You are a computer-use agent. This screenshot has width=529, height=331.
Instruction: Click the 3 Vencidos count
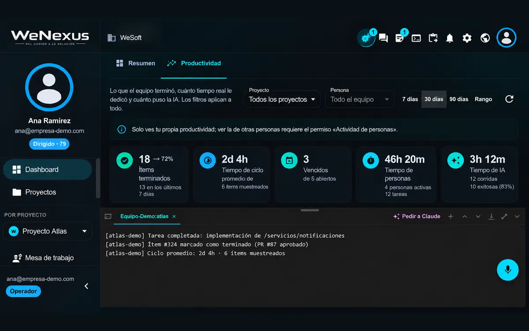coord(306,159)
